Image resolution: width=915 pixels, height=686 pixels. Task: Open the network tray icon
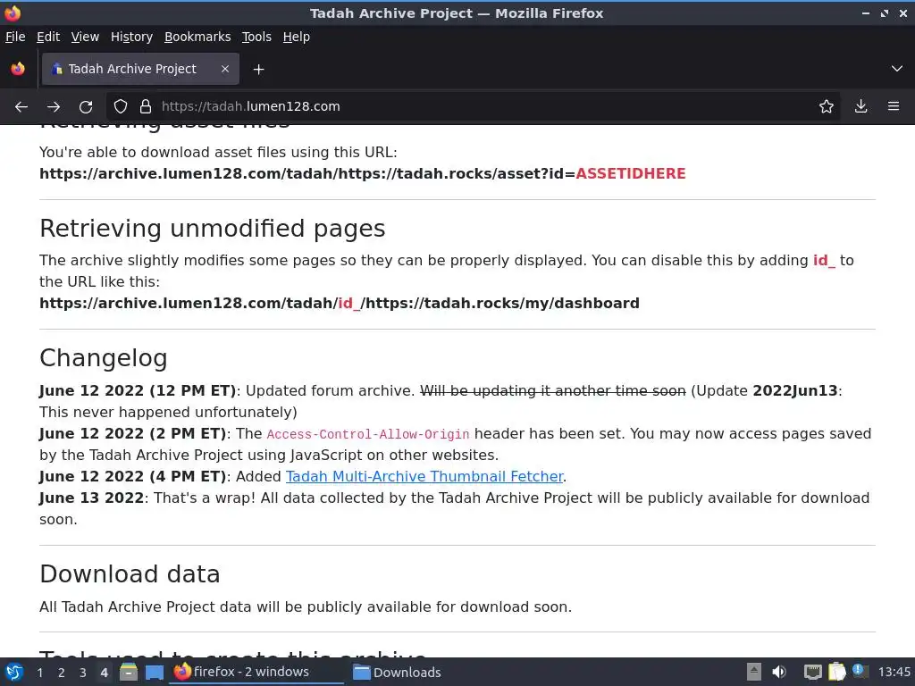point(813,672)
